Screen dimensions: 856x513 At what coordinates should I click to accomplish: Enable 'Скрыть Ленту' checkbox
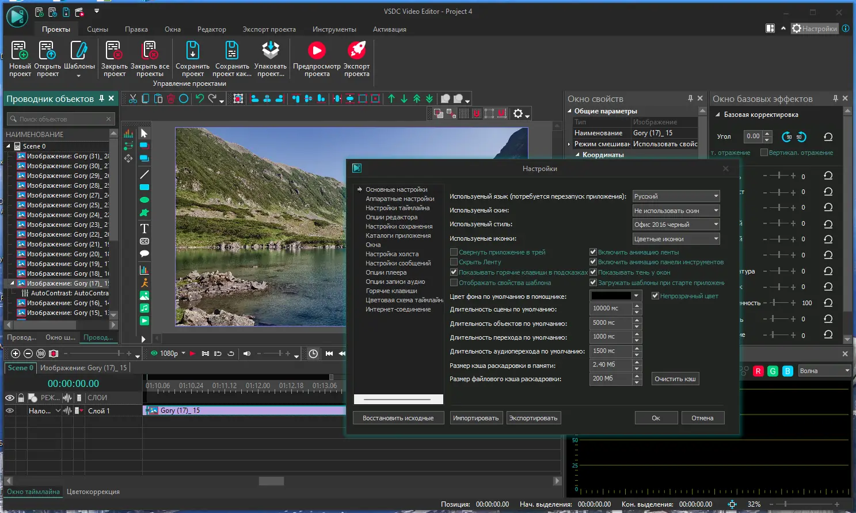(x=454, y=261)
